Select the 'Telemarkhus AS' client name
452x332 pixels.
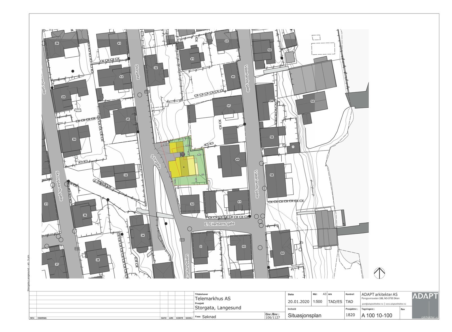(x=212, y=299)
